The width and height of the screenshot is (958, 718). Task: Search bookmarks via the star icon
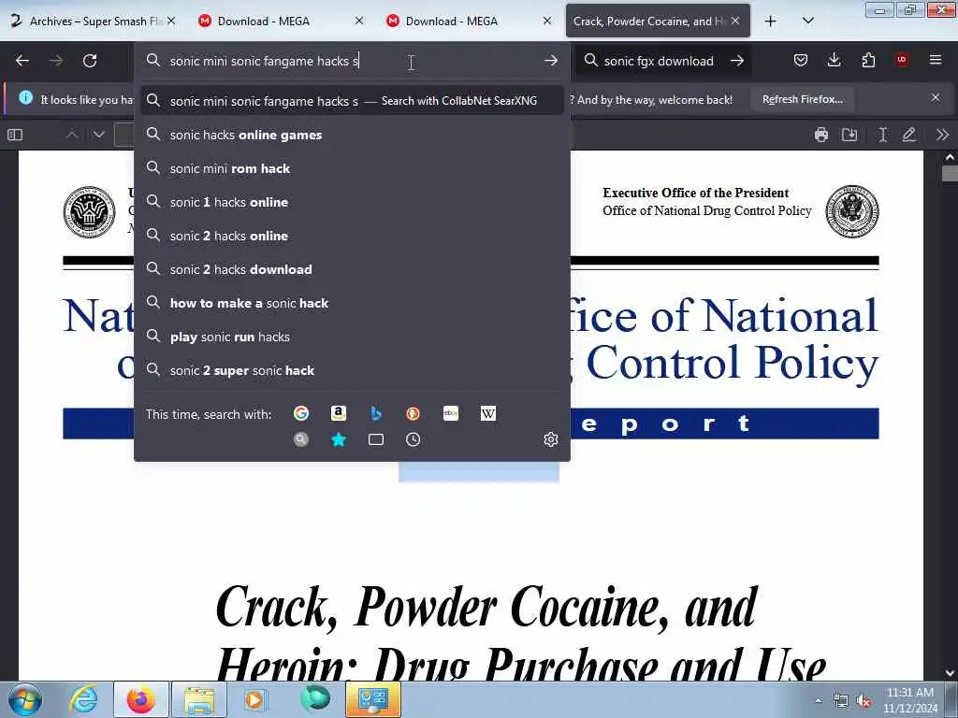coord(339,439)
